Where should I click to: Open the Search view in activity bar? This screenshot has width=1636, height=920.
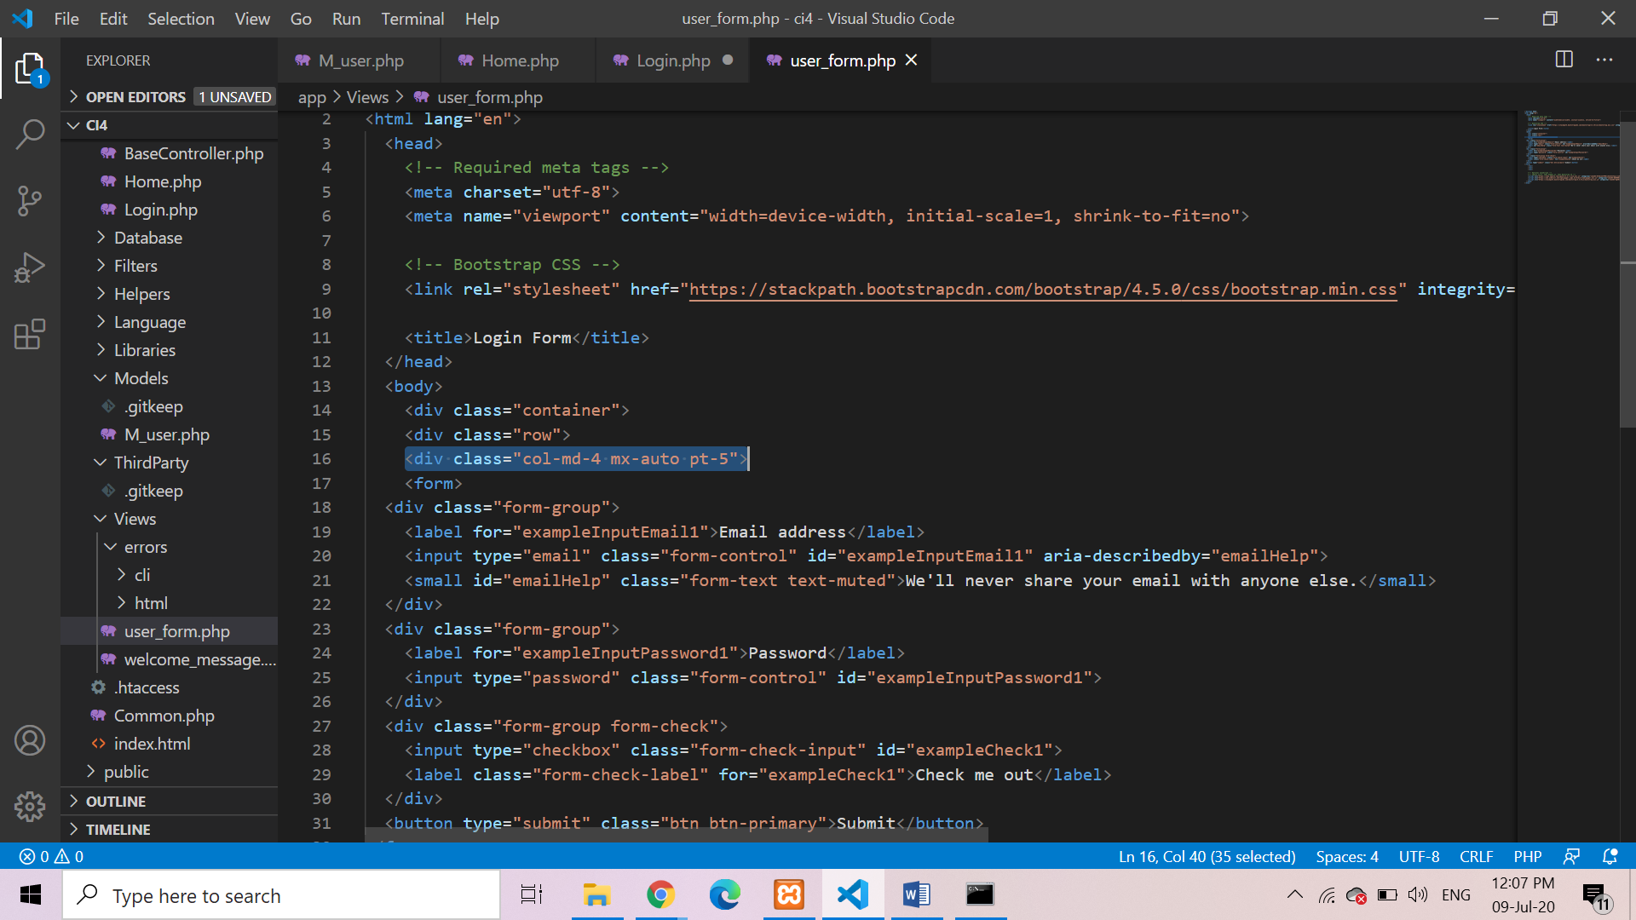pos(30,134)
